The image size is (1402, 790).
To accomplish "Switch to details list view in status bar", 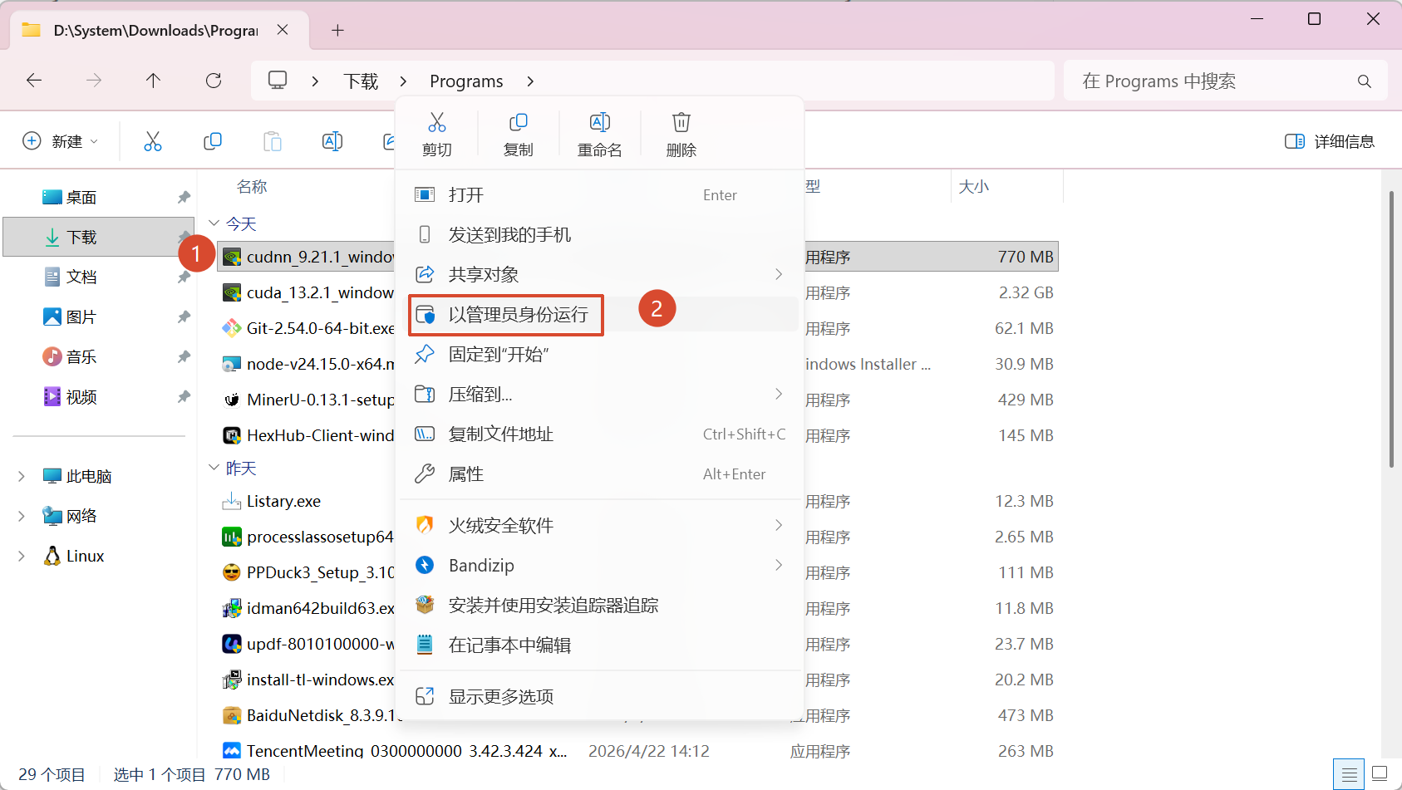I will pos(1349,774).
